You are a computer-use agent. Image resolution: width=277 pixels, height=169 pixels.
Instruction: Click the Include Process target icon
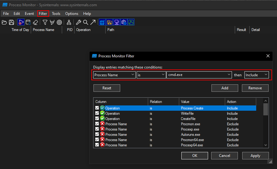59,22
